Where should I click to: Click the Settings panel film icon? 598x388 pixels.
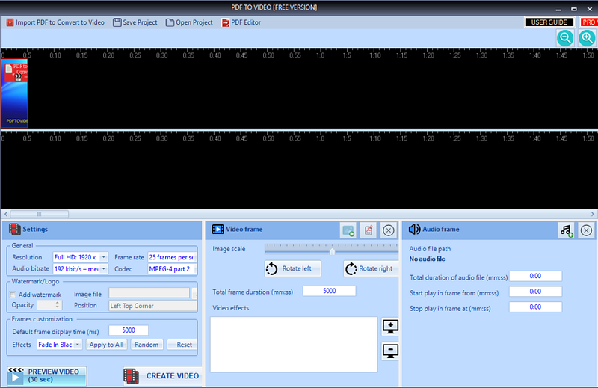tap(15, 229)
